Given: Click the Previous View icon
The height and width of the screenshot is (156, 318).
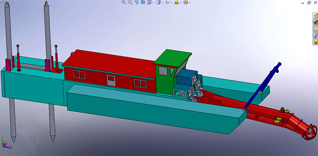Looking at the screenshot, I should pos(137,2).
